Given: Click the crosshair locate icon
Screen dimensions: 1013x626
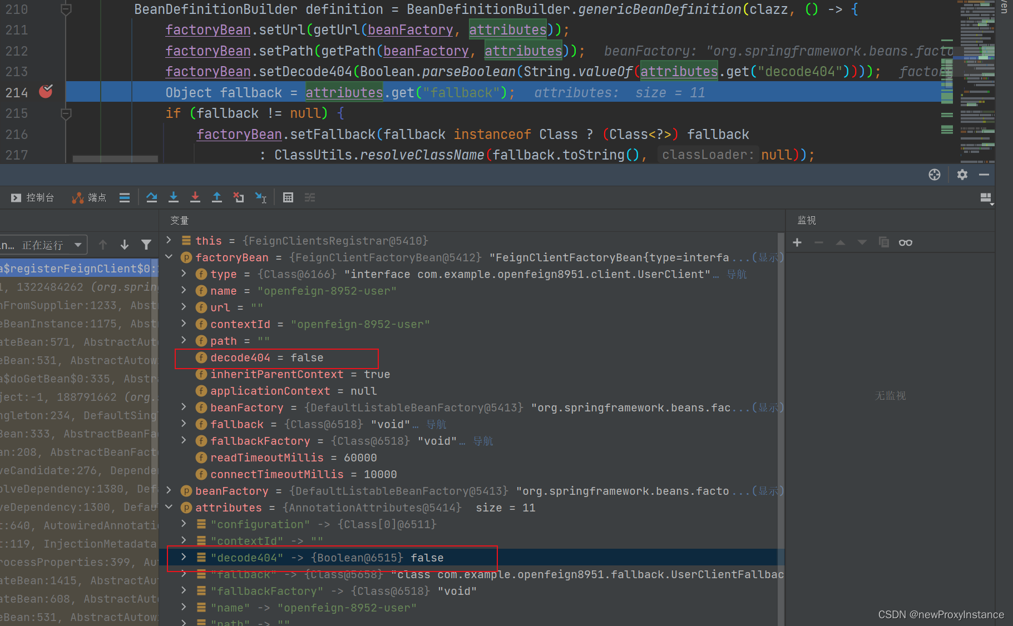Looking at the screenshot, I should click(x=935, y=175).
